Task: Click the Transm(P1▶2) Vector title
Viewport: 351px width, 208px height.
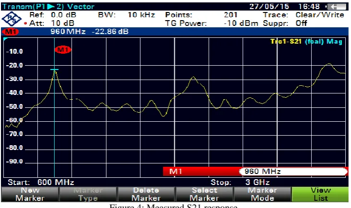Action: pyautogui.click(x=48, y=7)
